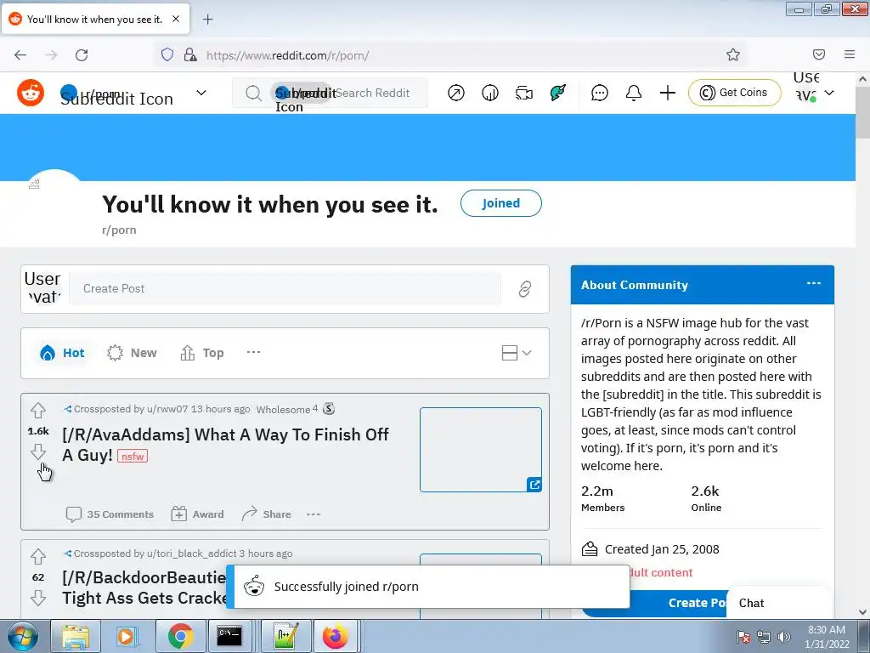Click the Save to Pocket icon
Image resolution: width=870 pixels, height=653 pixels.
(x=819, y=54)
